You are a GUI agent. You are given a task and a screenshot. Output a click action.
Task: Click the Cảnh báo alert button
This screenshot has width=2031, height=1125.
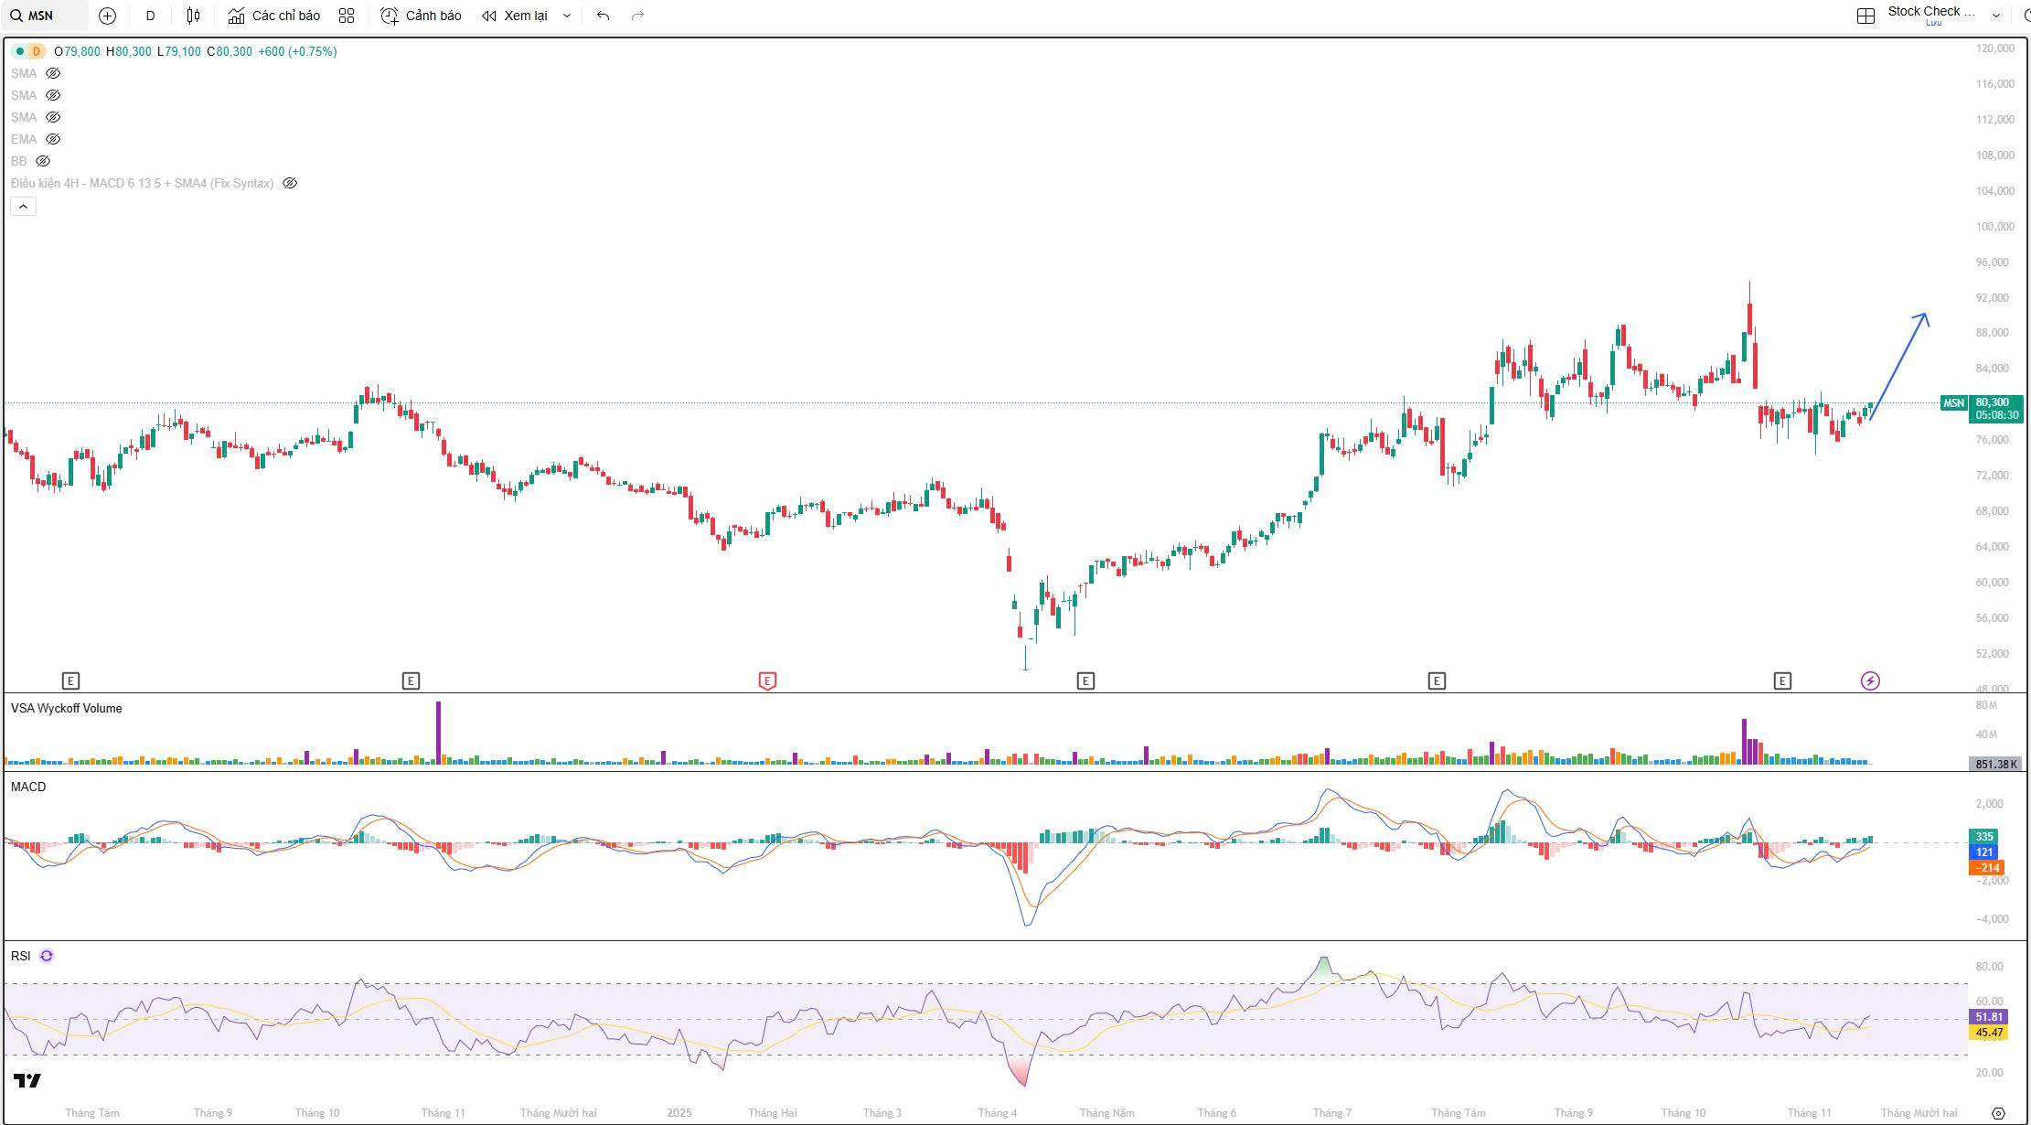422,16
